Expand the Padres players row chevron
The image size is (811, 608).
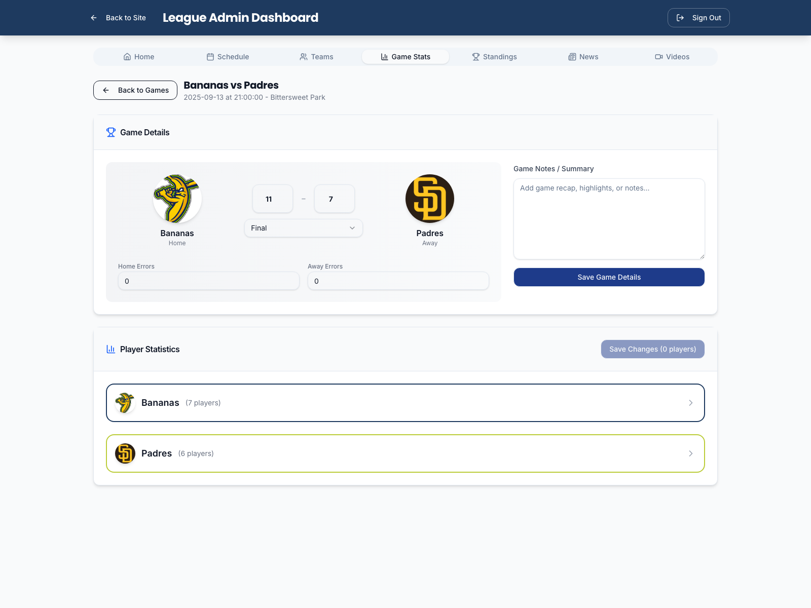[690, 453]
